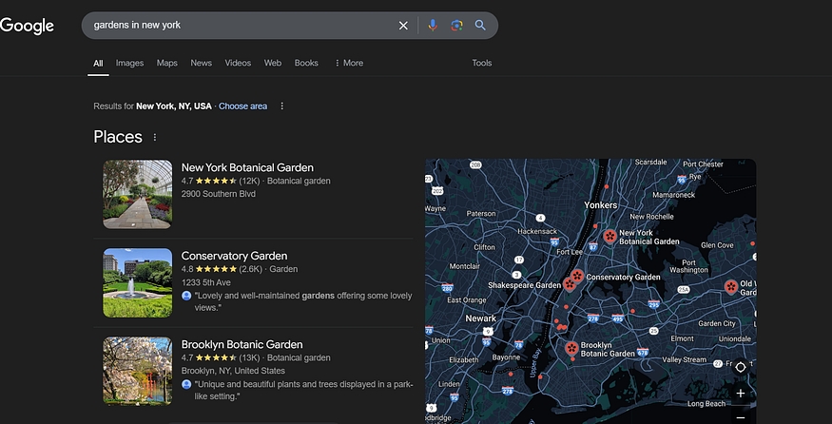
Task: Click the Google logo
Action: (x=27, y=26)
